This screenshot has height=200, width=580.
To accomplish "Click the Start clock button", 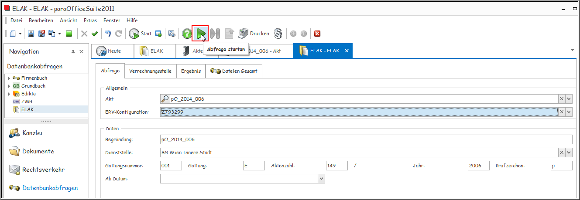I will pos(140,34).
